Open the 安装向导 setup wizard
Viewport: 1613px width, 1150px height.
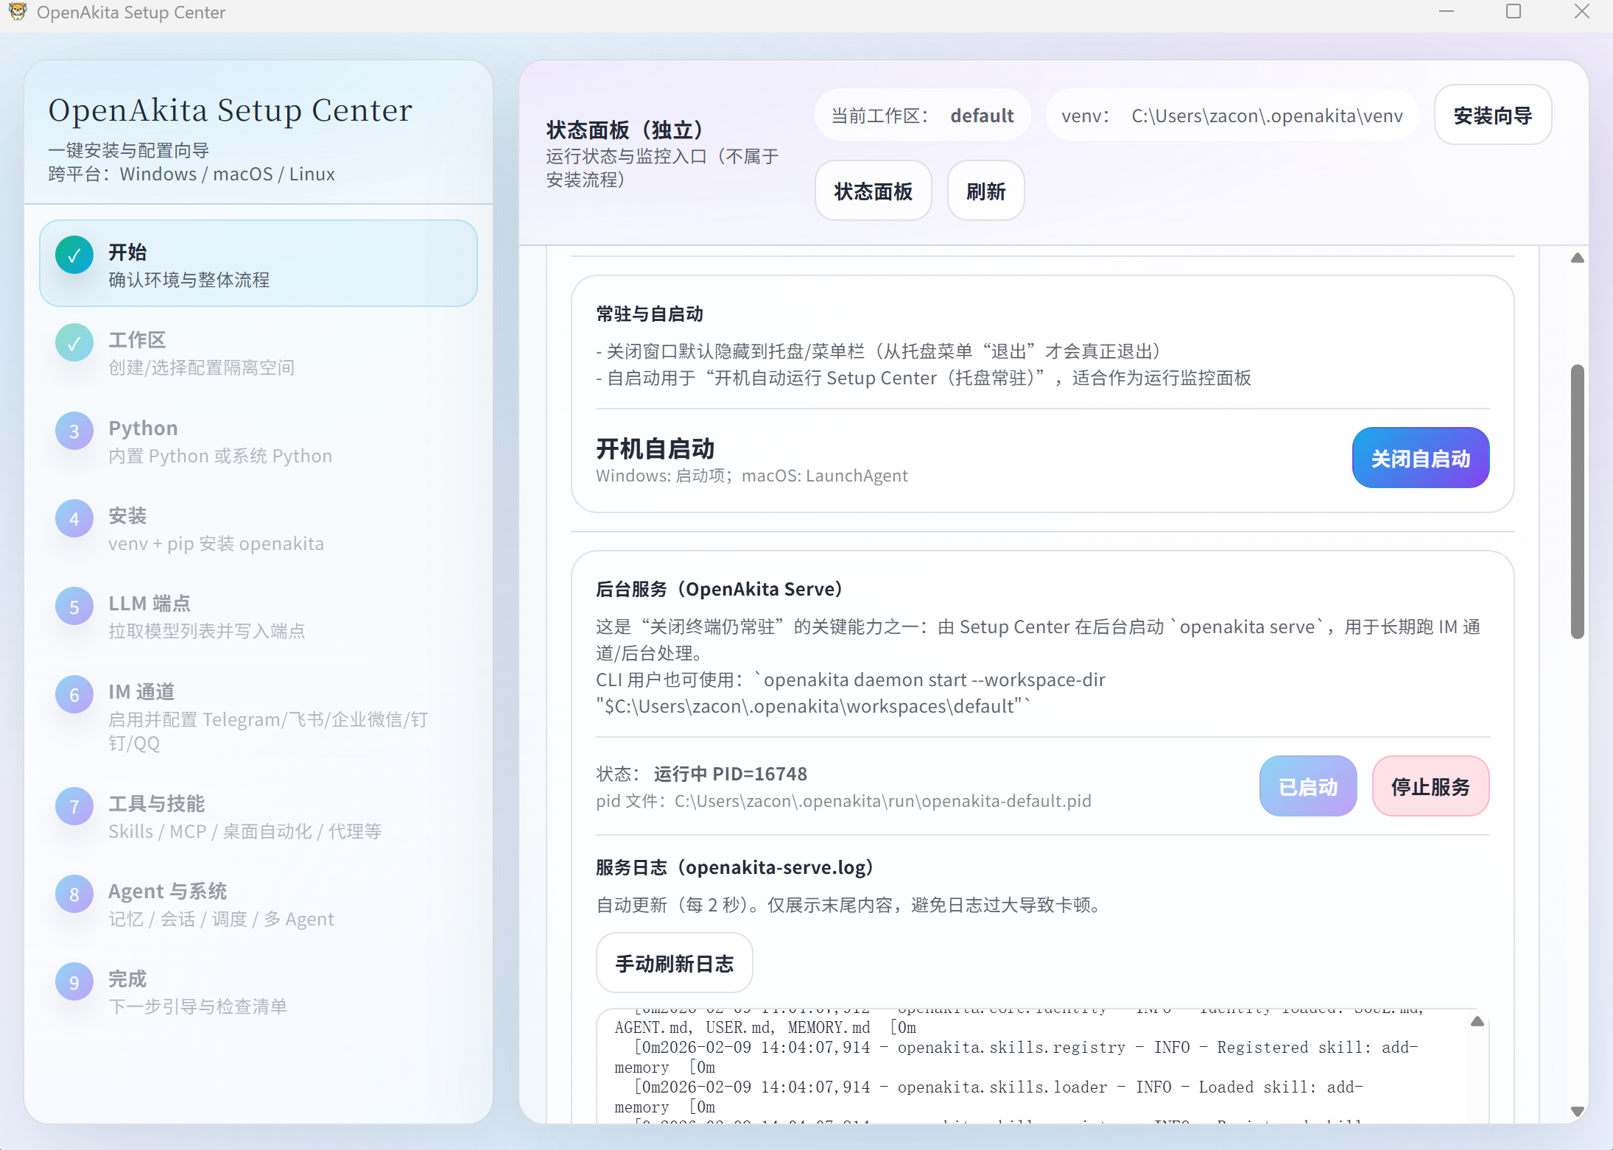1492,116
